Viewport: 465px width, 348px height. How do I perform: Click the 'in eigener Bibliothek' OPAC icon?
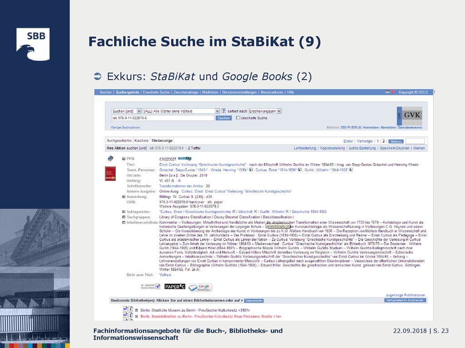(x=158, y=286)
